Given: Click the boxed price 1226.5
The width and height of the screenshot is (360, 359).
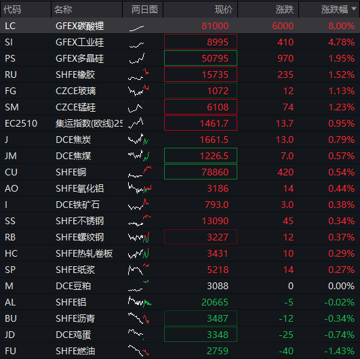Looking at the screenshot, I should [201, 156].
